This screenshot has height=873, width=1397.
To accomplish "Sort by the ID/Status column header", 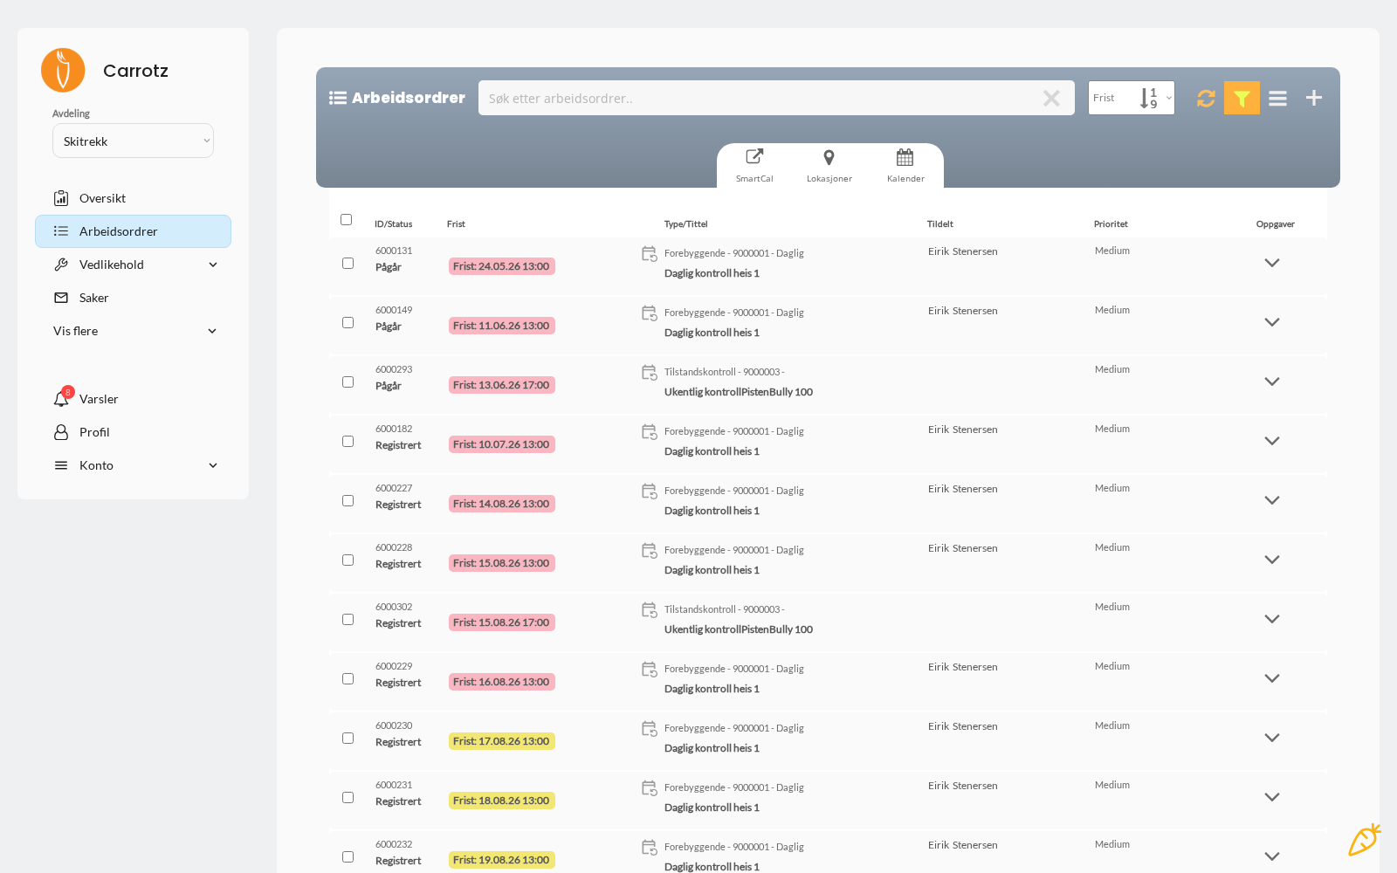I will [x=393, y=224].
